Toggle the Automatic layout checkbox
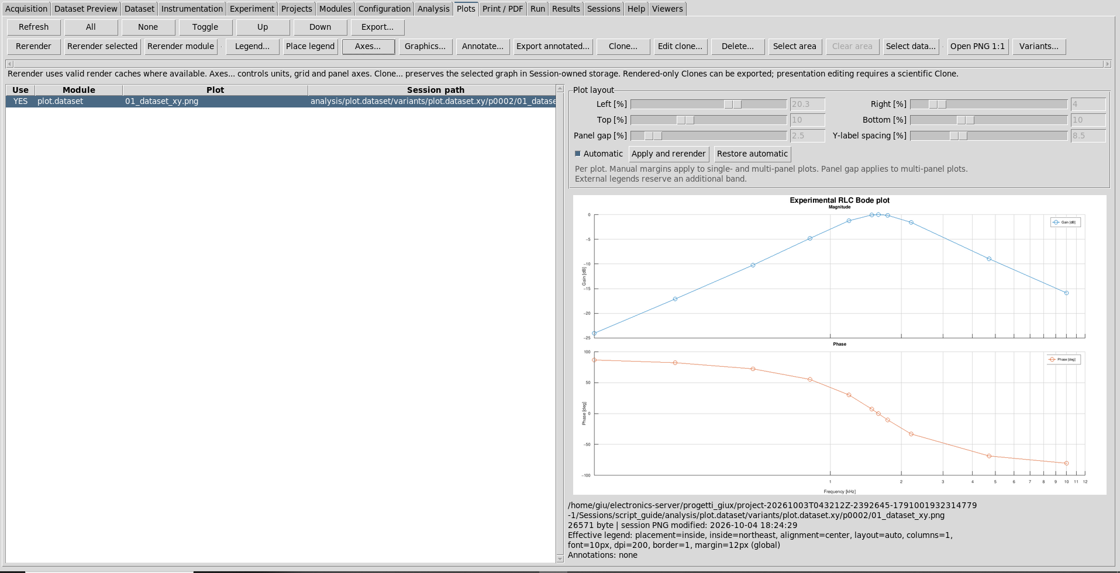 pos(578,154)
